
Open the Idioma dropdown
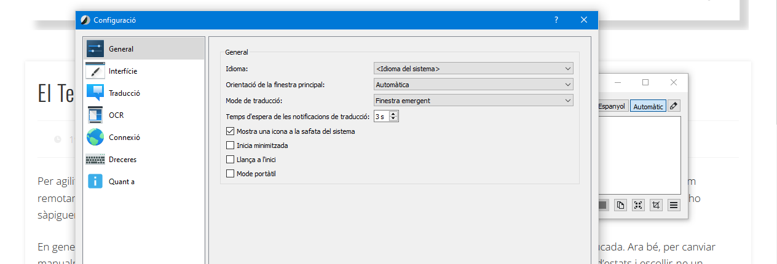point(473,69)
